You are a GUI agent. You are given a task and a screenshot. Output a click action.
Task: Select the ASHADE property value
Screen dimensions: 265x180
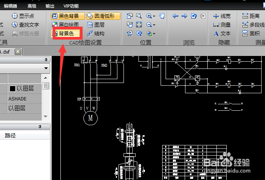point(18,99)
